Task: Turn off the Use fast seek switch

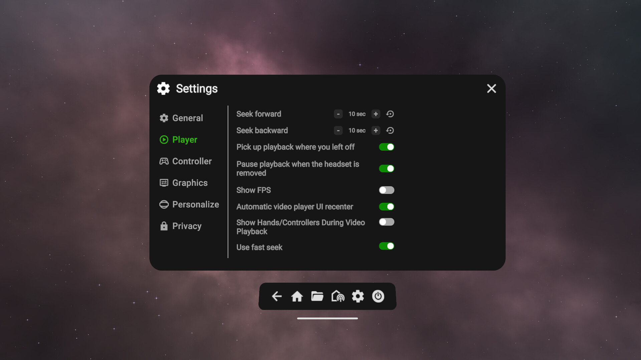Action: click(386, 246)
